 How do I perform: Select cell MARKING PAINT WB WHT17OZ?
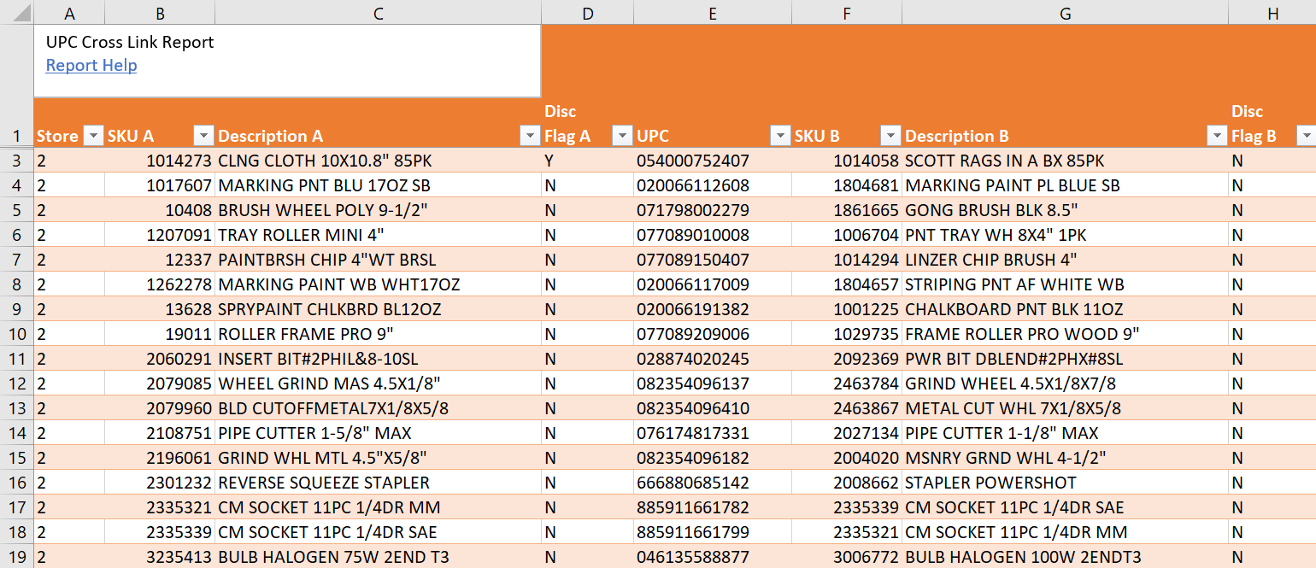pos(378,284)
